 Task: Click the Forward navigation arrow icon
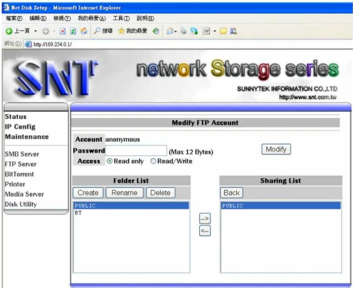point(46,31)
